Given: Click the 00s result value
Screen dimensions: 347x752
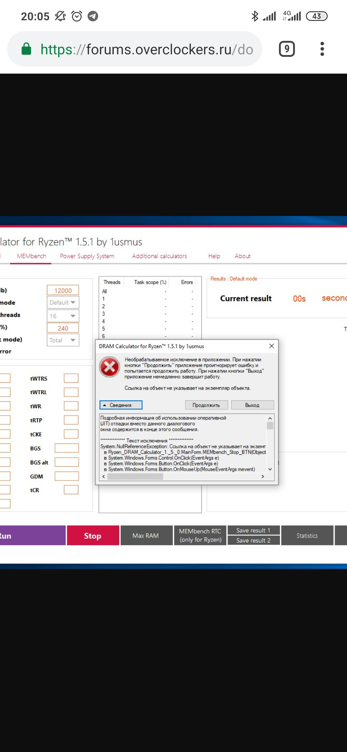Looking at the screenshot, I should pos(299,299).
